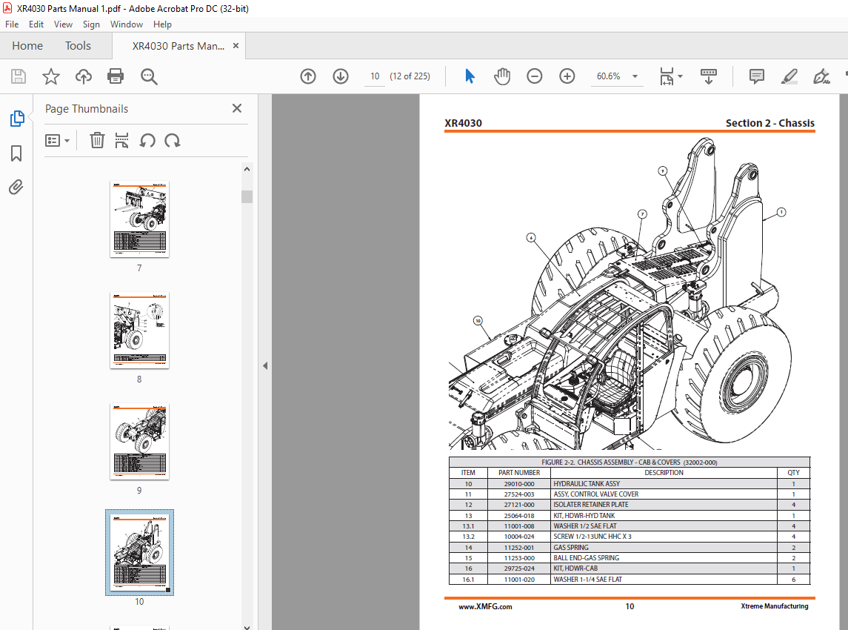Select the Highlight text pen tool

(789, 76)
